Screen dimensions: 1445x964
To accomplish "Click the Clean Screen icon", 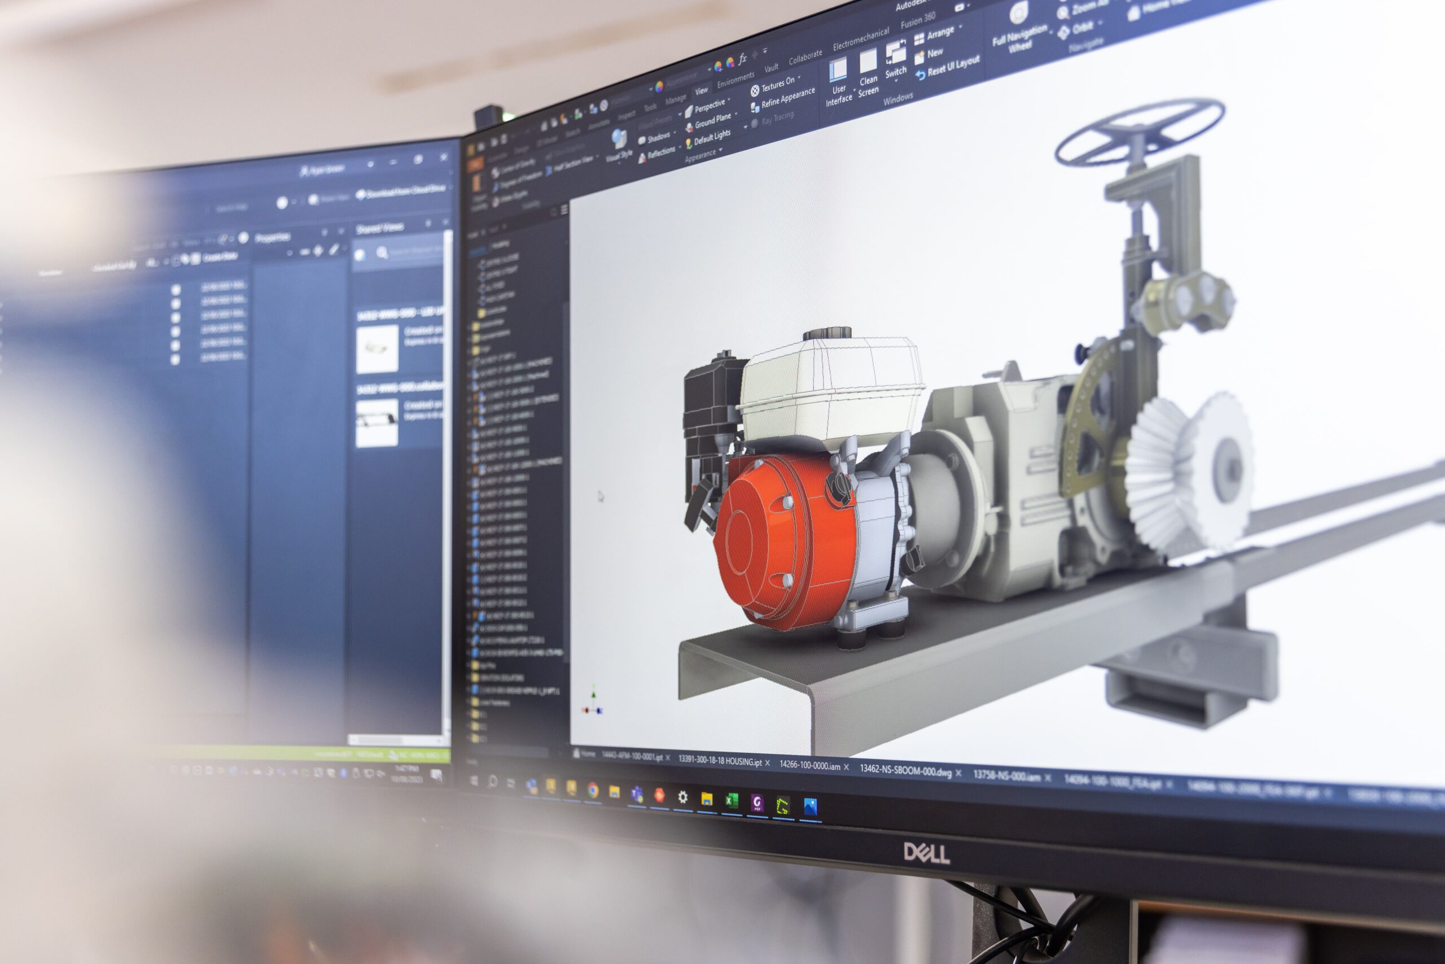I will (x=868, y=62).
